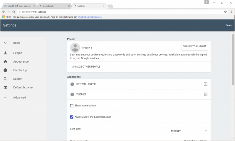Open the Apps shortcut in bookmarks bar
The image size is (235, 141).
point(6,17)
